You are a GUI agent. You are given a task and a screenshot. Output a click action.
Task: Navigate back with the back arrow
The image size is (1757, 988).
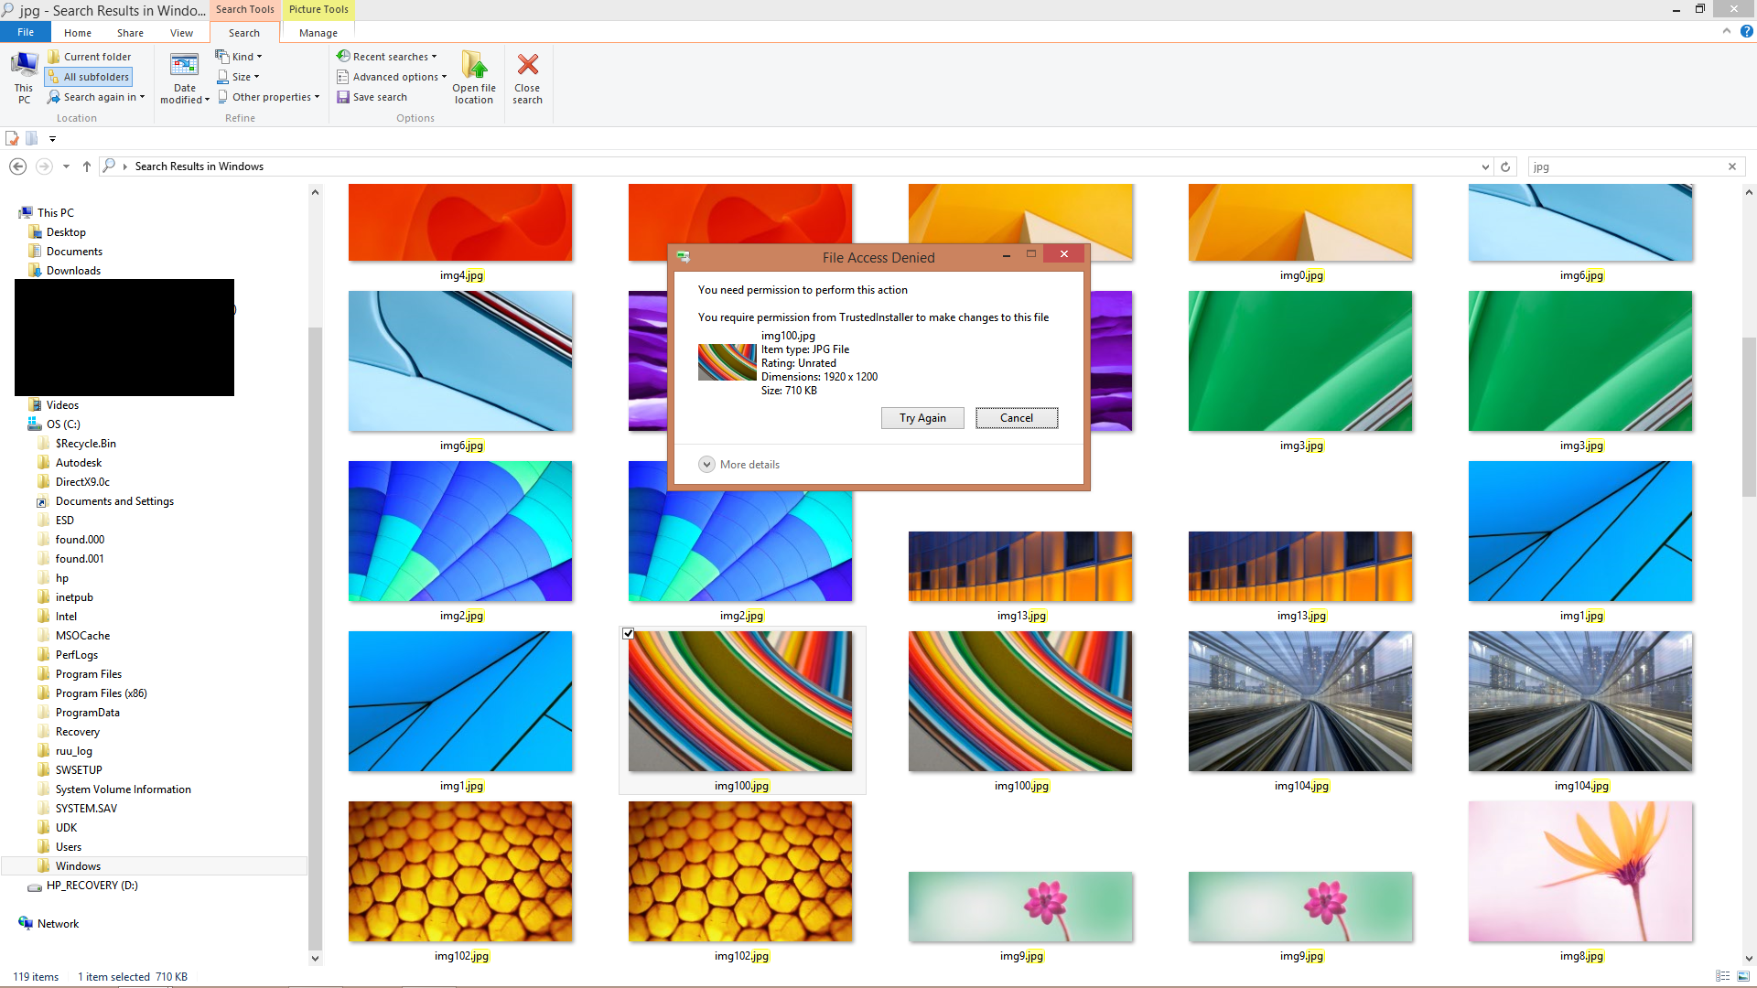(x=17, y=166)
